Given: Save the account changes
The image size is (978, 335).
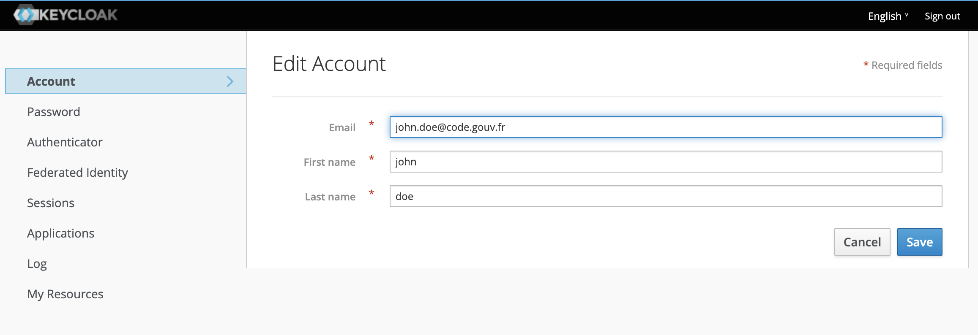Looking at the screenshot, I should pyautogui.click(x=919, y=242).
